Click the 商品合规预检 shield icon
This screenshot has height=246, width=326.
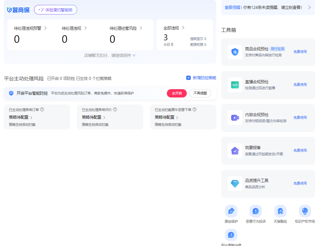click(235, 52)
